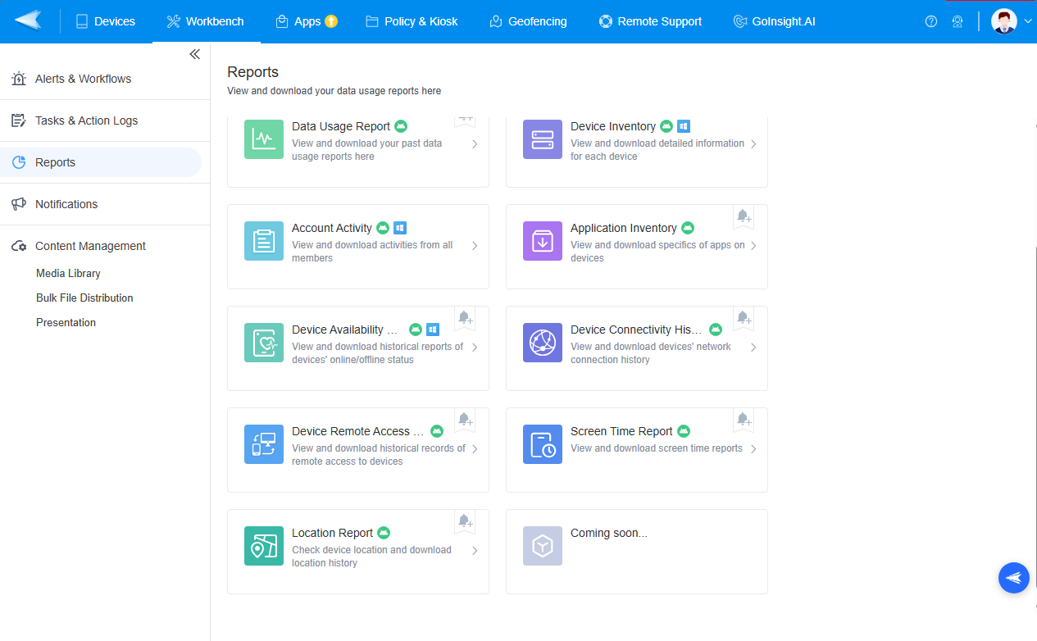Screen dimensions: 1037x641
Task: Click the Windows badge on Account Activity
Action: tap(400, 228)
